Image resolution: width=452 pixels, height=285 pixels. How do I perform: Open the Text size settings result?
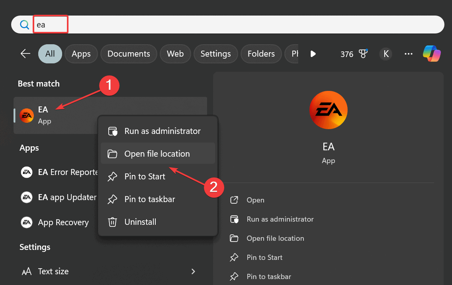[110, 271]
